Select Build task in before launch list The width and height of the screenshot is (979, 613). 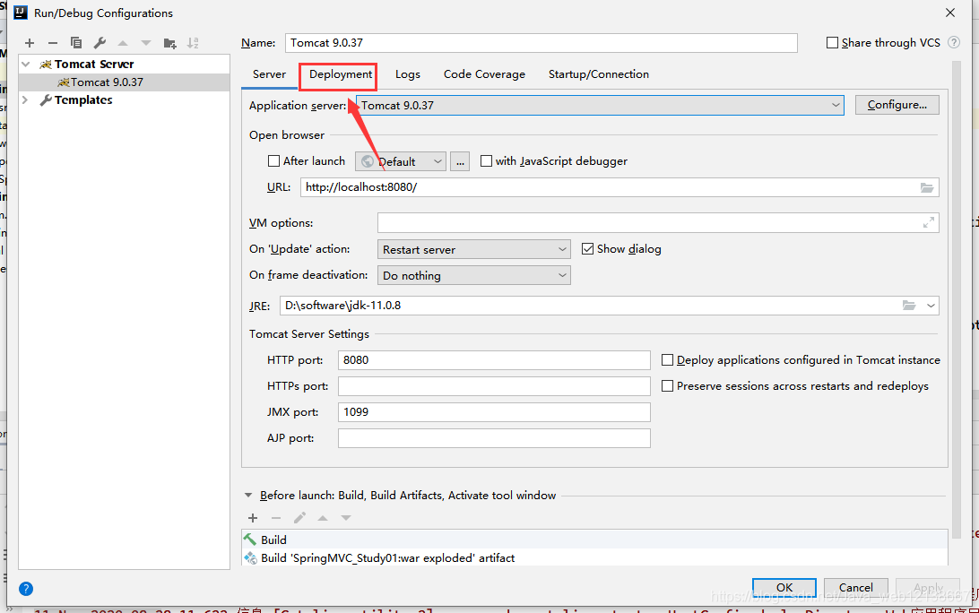[594, 540]
